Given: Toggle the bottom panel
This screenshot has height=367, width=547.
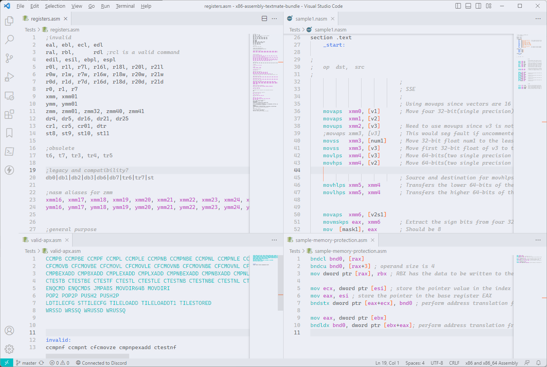Looking at the screenshot, I should click(468, 6).
